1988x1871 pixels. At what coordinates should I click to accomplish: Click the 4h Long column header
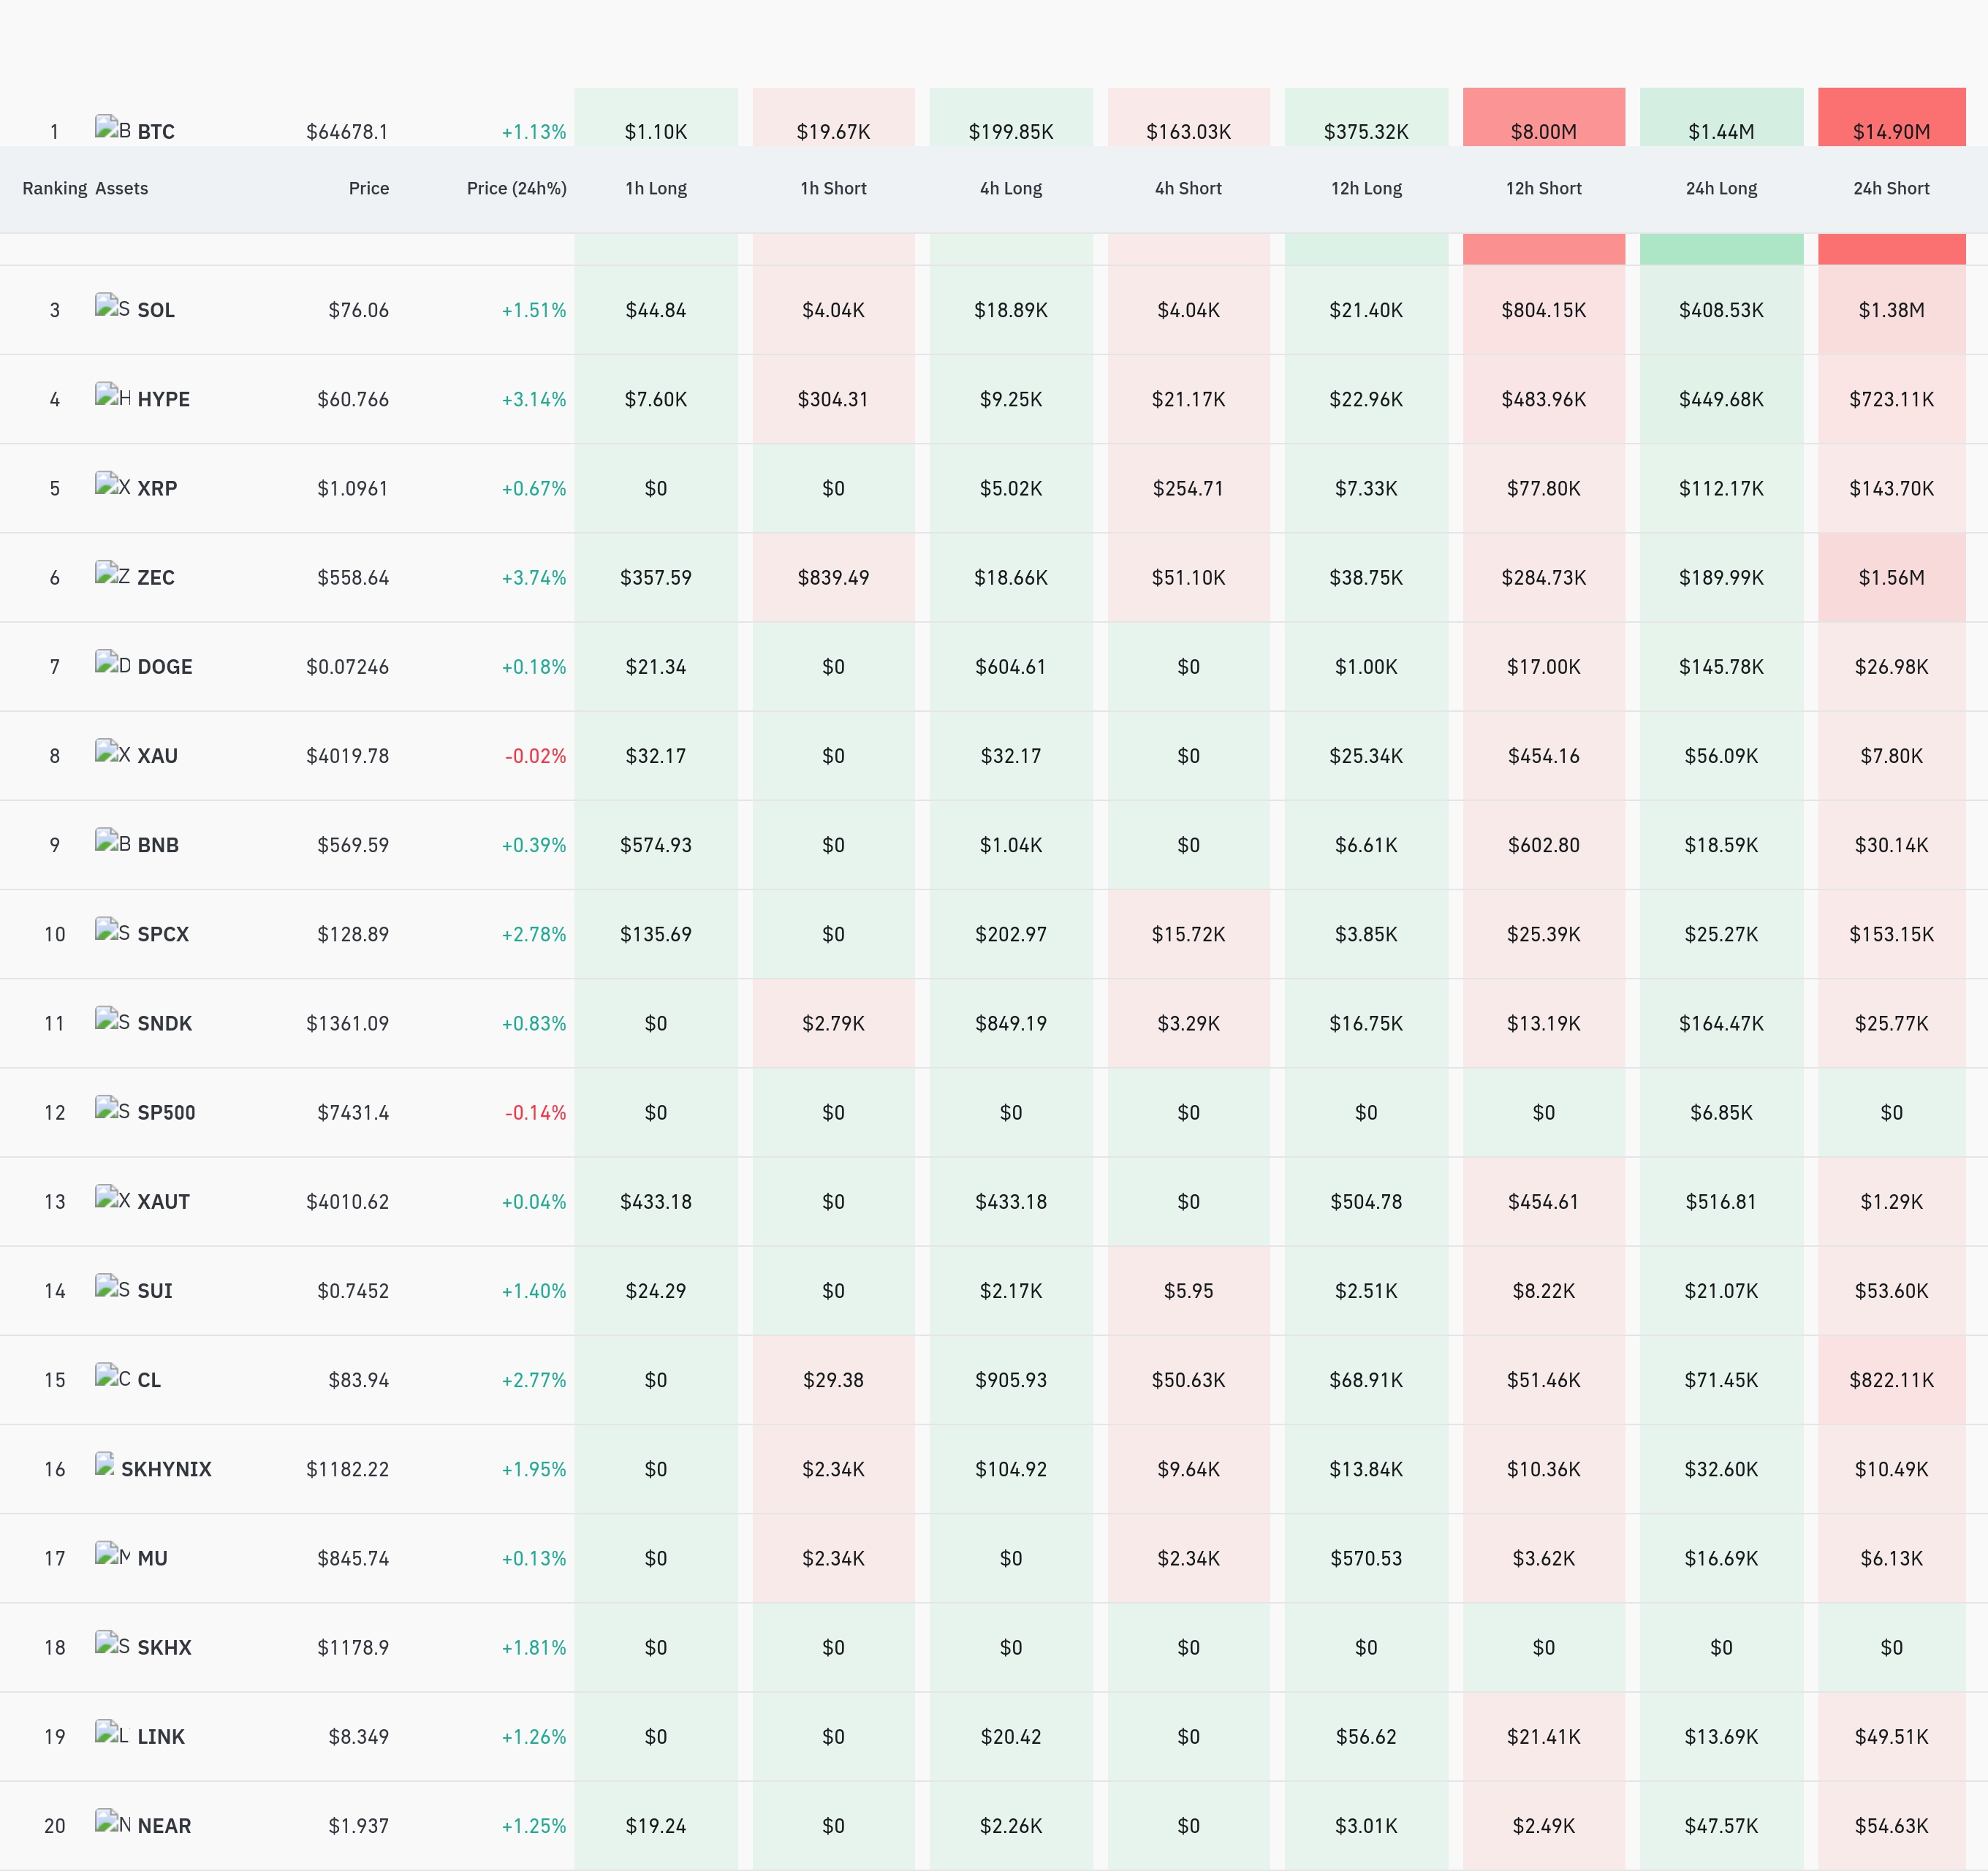pos(1010,188)
